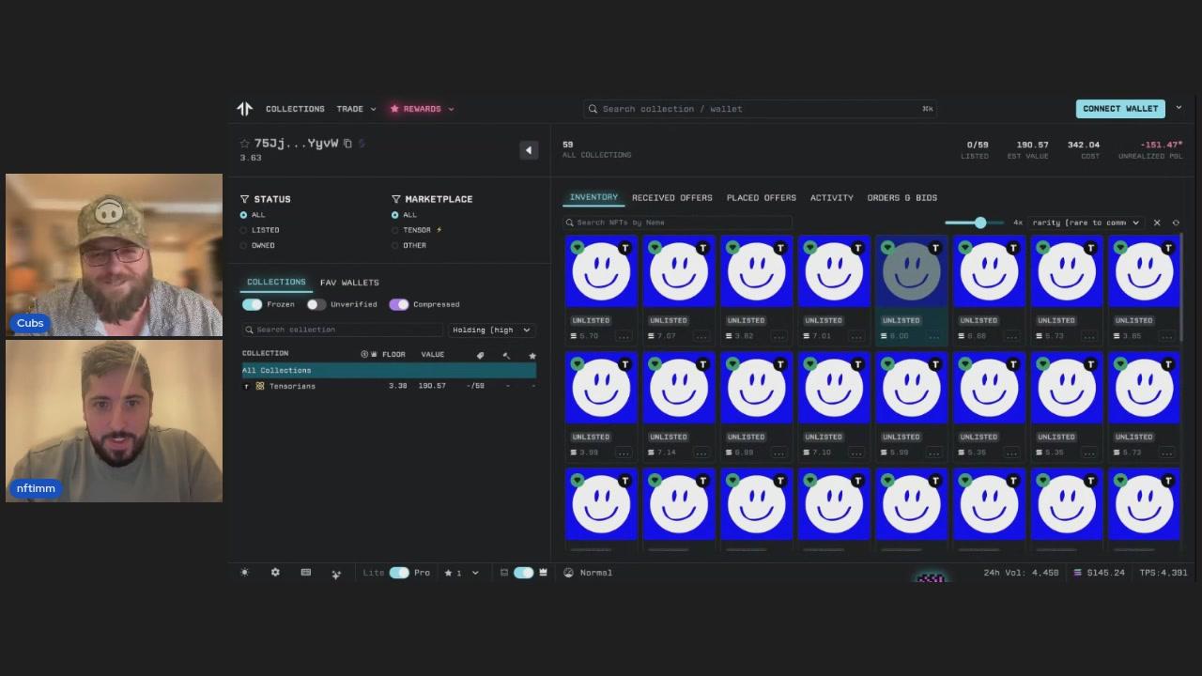Open the Fav Wallets tab
The width and height of the screenshot is (1202, 676).
click(349, 283)
